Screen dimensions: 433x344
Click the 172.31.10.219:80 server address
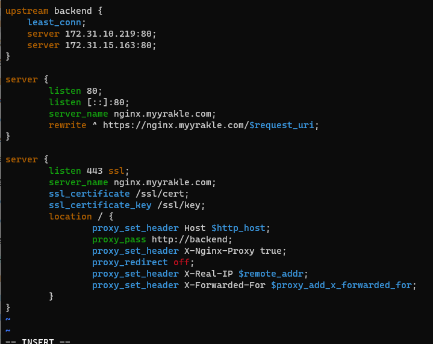[111, 34]
